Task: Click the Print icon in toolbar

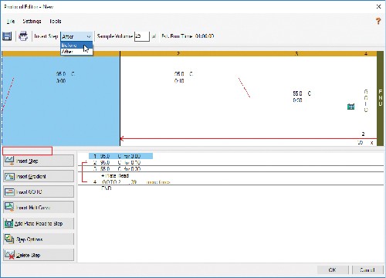Action: tap(23, 36)
